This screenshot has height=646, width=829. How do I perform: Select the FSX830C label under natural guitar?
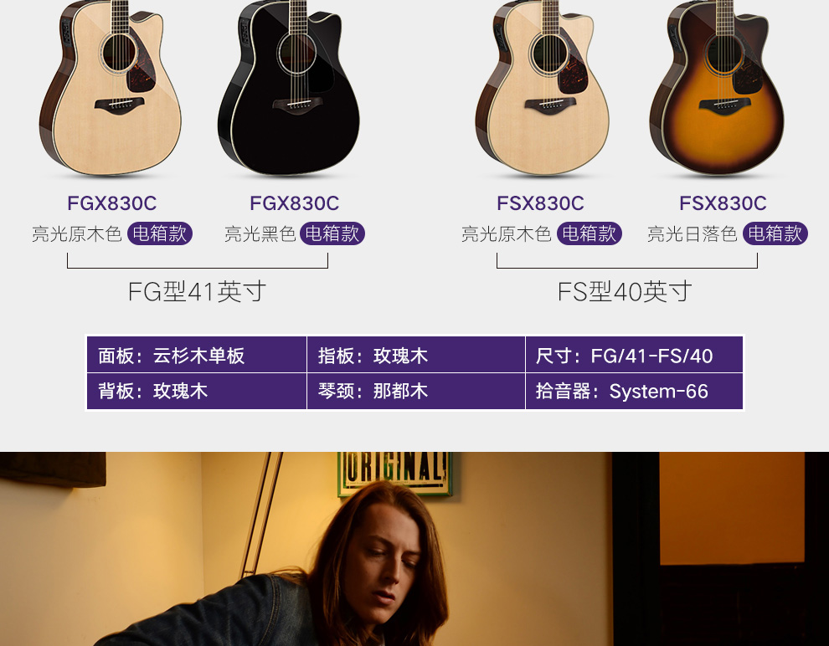(x=540, y=203)
